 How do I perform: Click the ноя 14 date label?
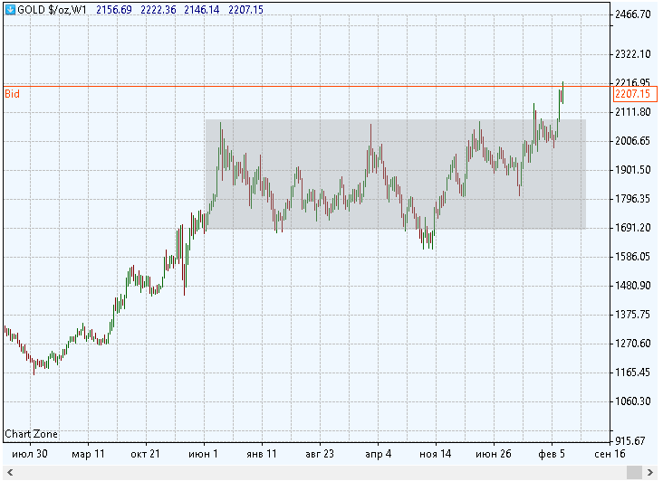436,454
